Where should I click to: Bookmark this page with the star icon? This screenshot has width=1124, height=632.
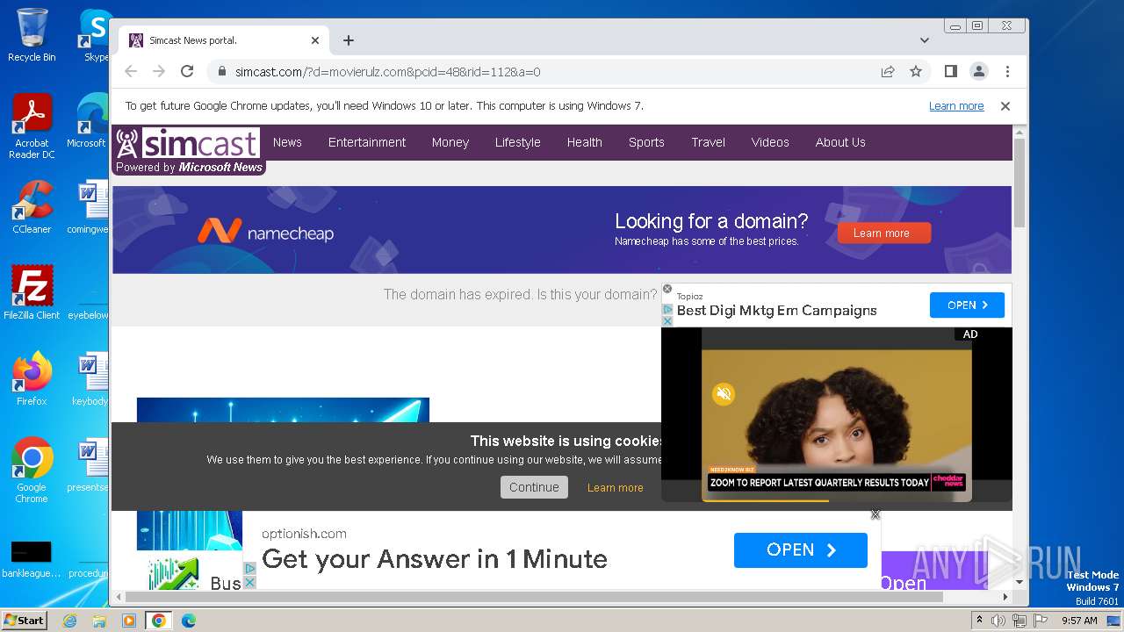click(x=916, y=72)
